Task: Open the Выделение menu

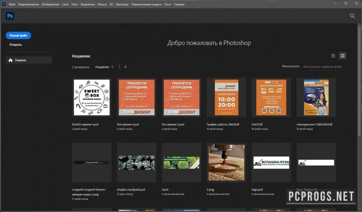Action: [88, 4]
